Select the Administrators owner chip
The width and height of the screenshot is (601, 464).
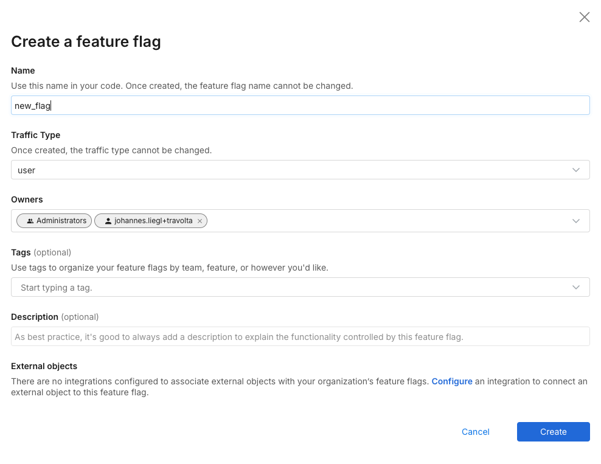(61, 221)
